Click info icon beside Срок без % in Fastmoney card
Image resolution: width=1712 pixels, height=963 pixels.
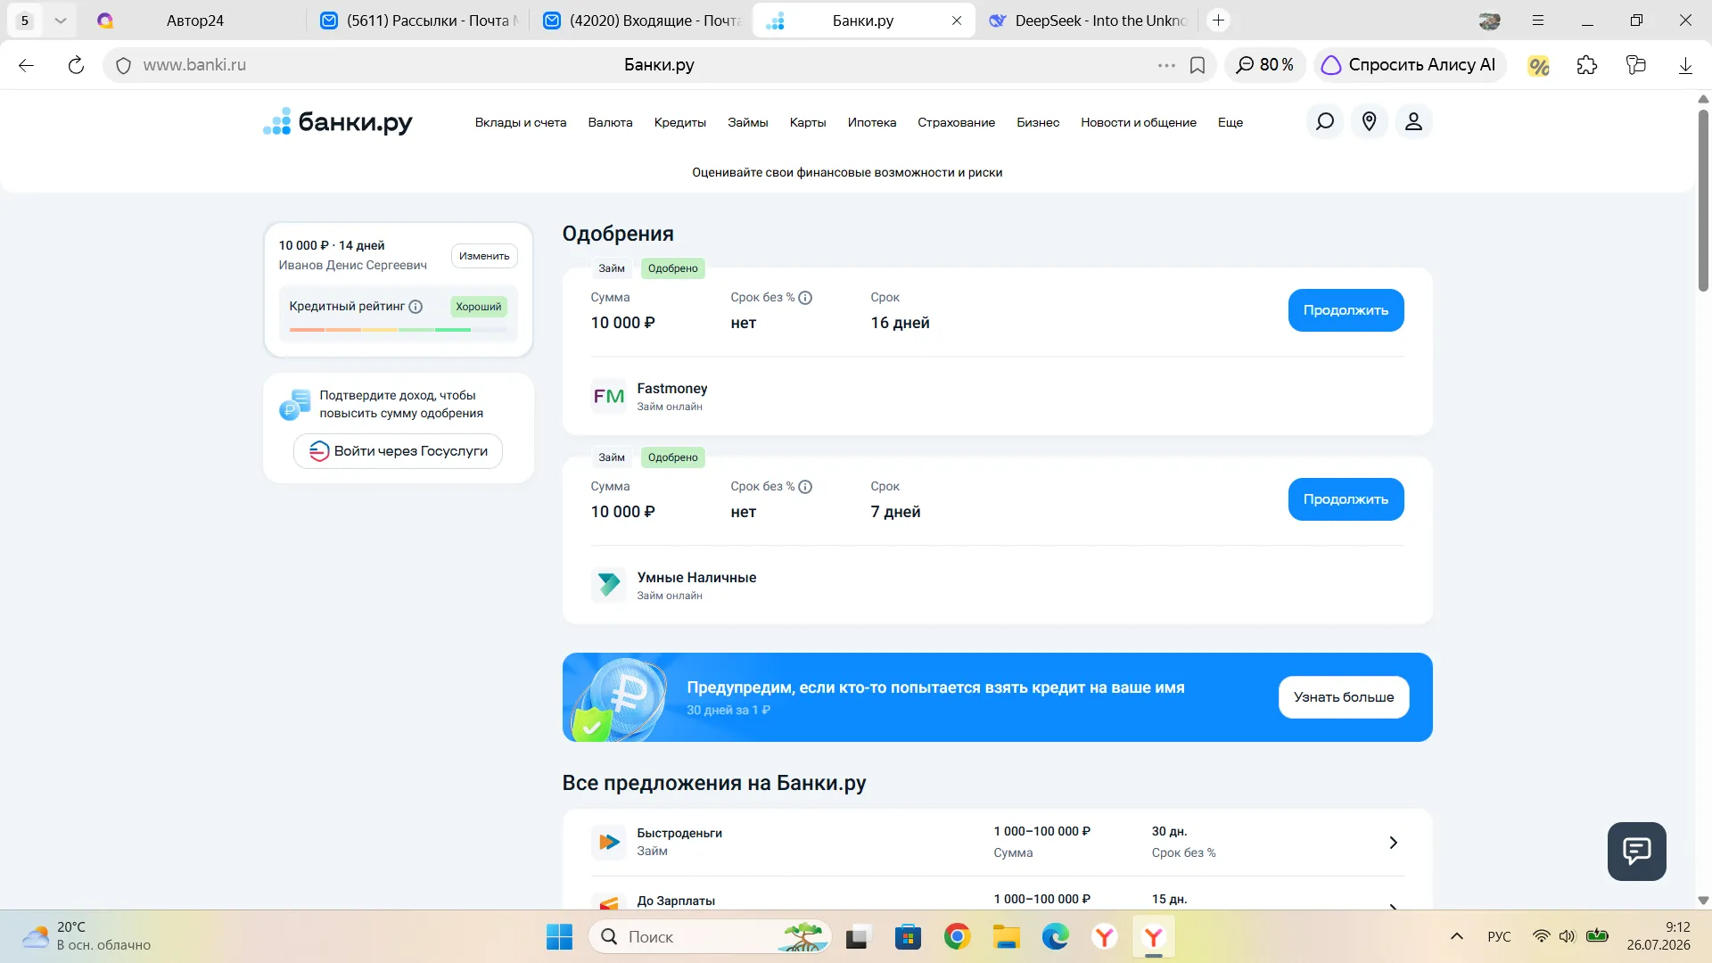tap(805, 298)
